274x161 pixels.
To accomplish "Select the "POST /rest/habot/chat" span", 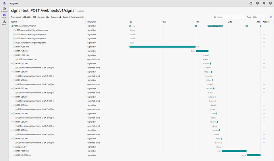I will pyautogui.click(x=27, y=59).
